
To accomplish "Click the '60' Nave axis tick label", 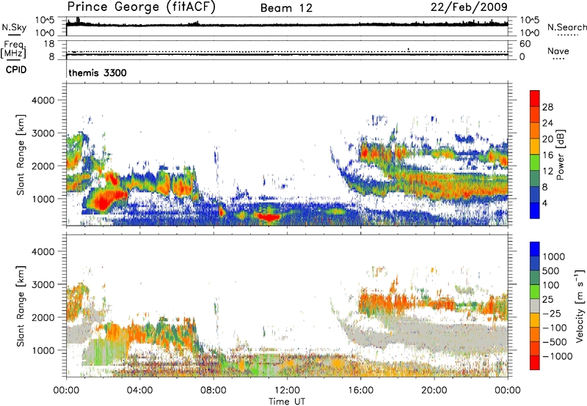I will [x=525, y=44].
